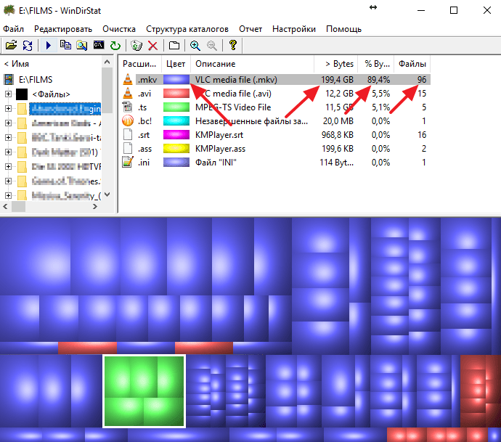The height and width of the screenshot is (442, 501).
Task: Open command prompt via toolbar icon
Action: (x=98, y=46)
